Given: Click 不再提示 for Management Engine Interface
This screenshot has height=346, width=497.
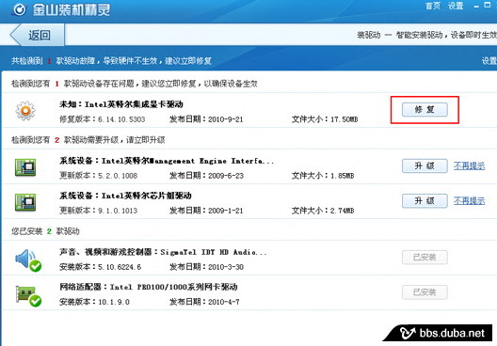Looking at the screenshot, I should click(469, 165).
